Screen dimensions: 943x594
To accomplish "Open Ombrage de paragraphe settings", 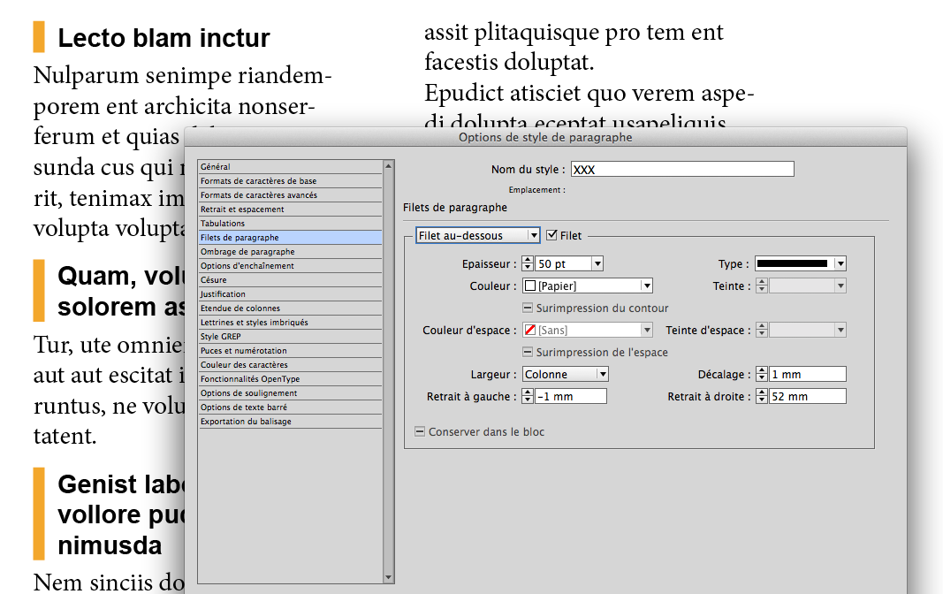I will (290, 251).
